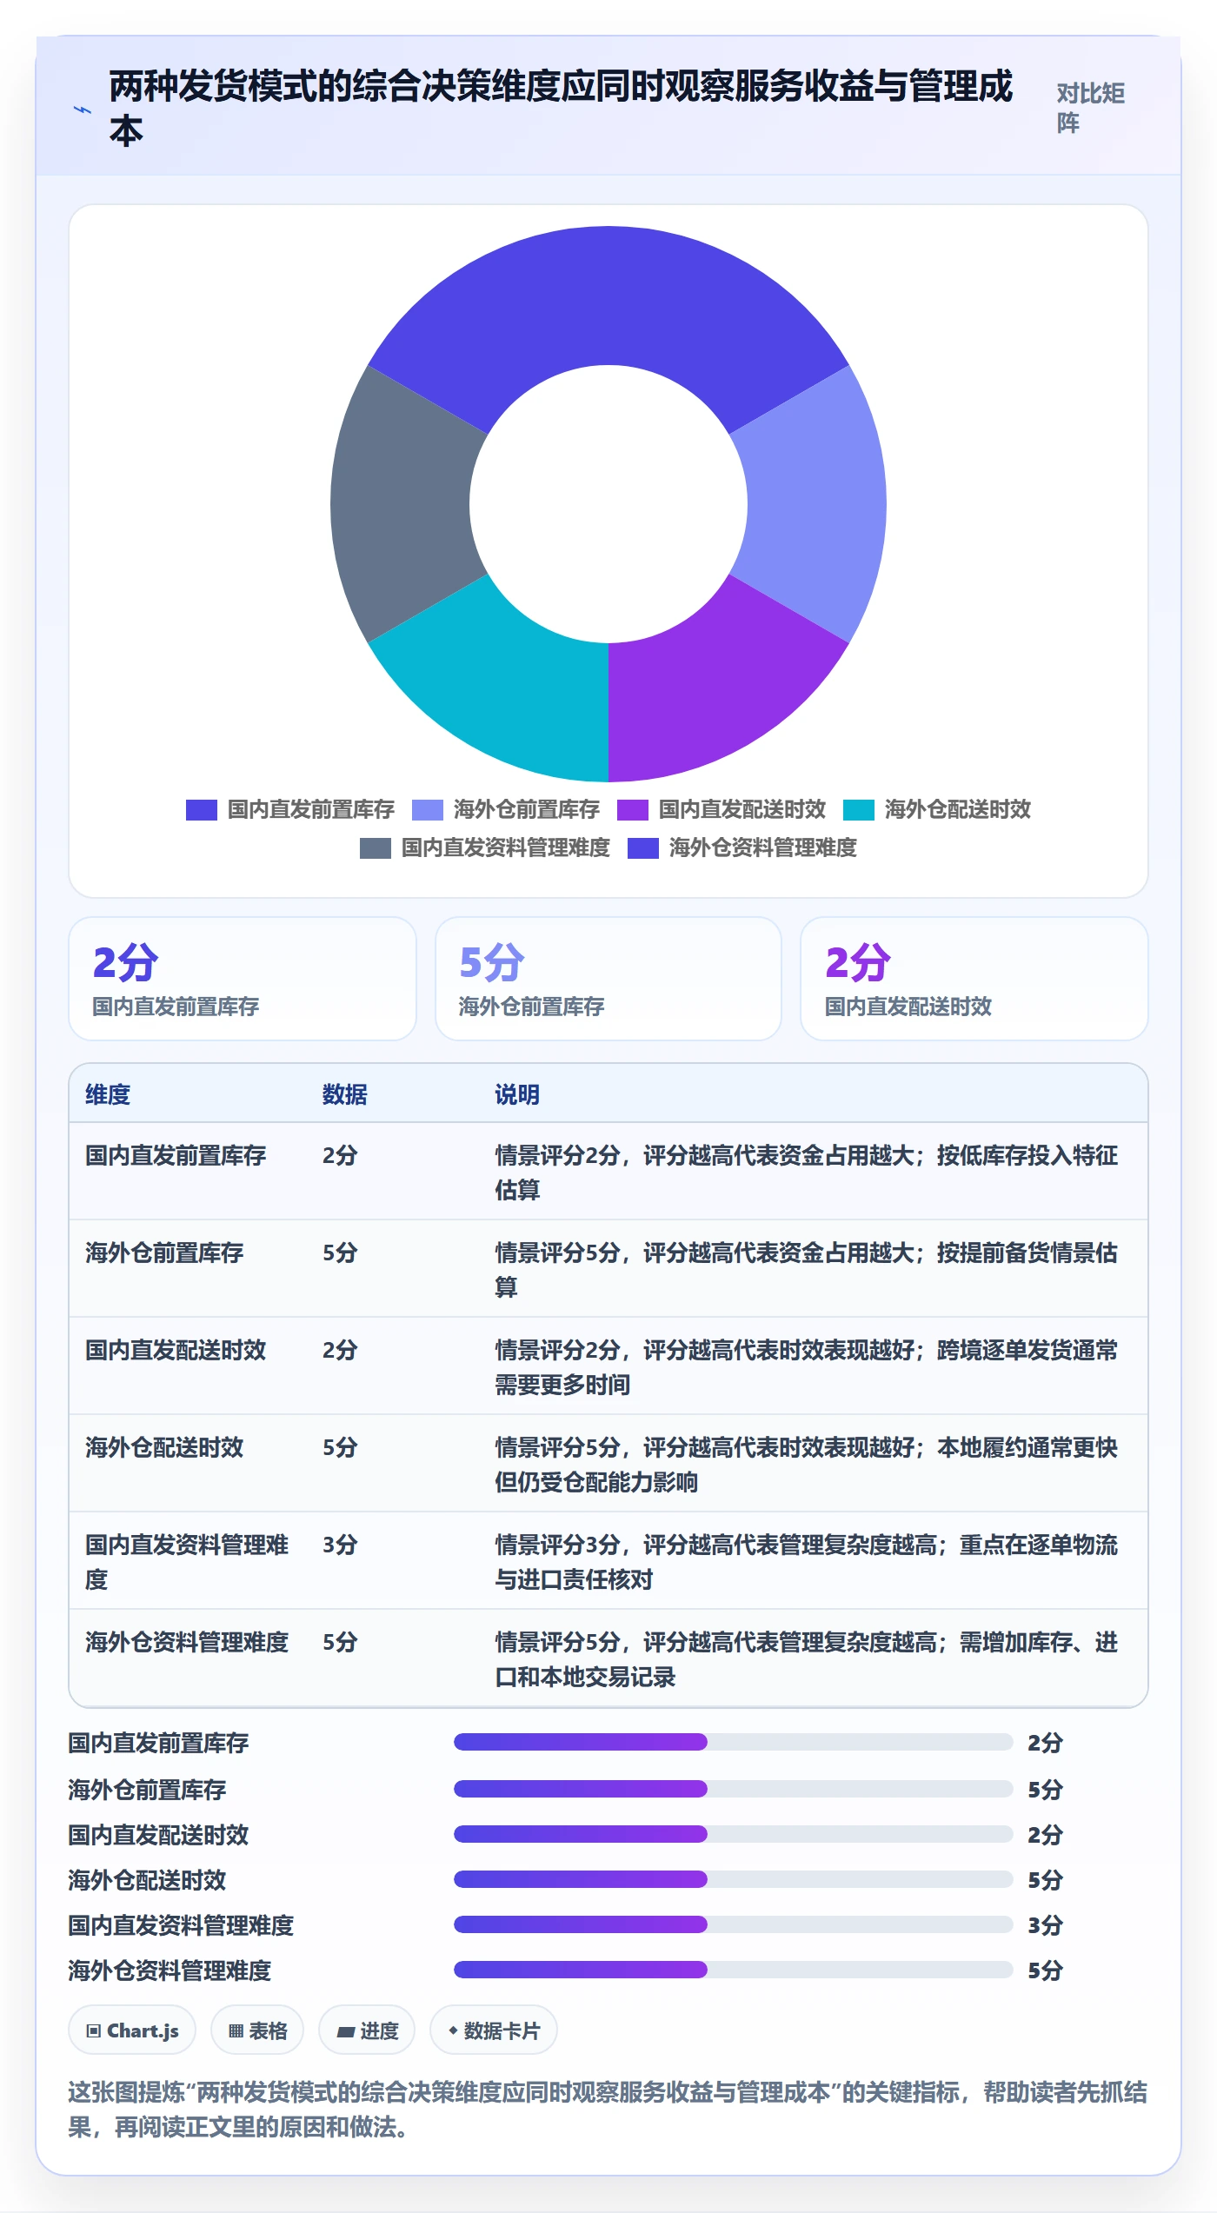The height and width of the screenshot is (2213, 1217).
Task: Click the 数据 column header
Action: pos(345,1094)
